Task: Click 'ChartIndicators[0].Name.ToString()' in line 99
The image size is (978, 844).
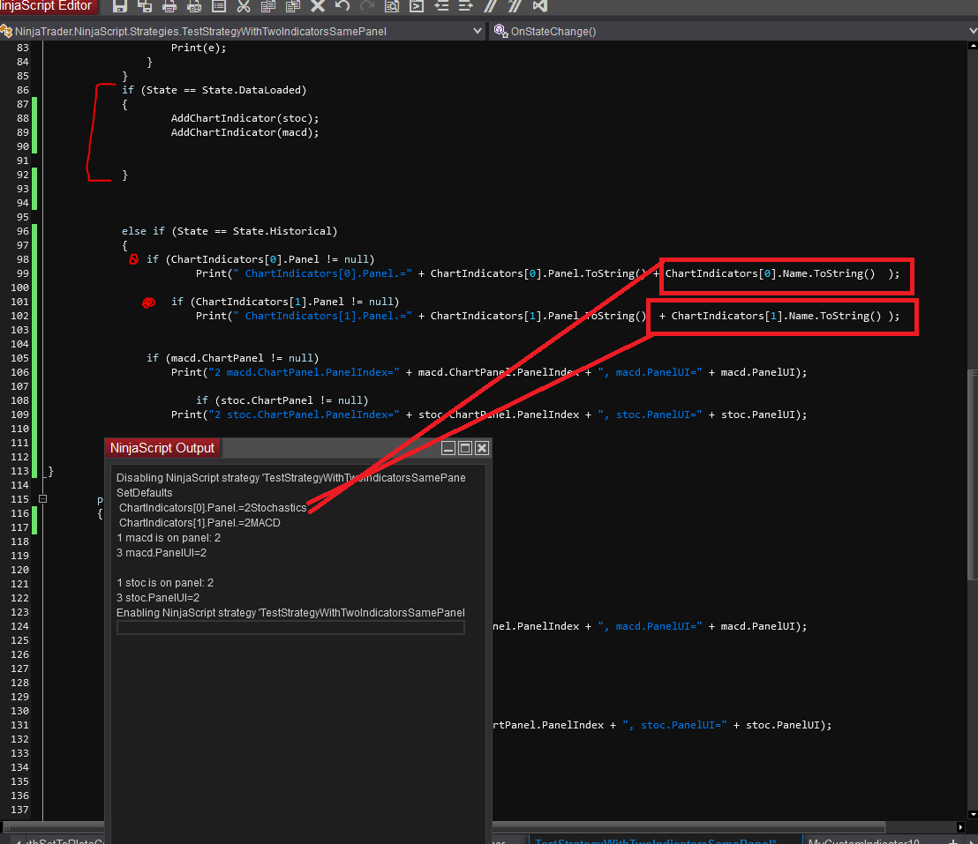Action: 770,273
